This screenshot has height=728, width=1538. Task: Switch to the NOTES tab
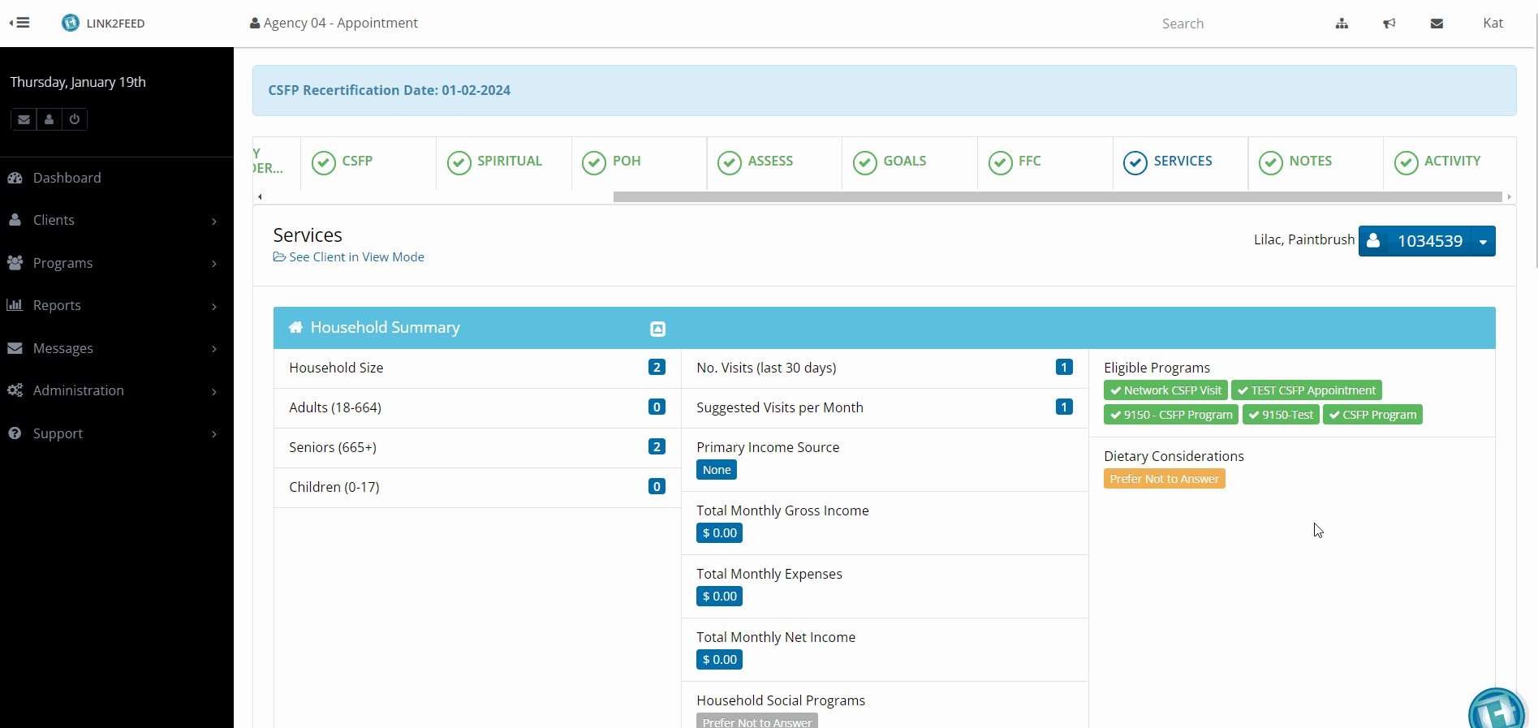1309,162
